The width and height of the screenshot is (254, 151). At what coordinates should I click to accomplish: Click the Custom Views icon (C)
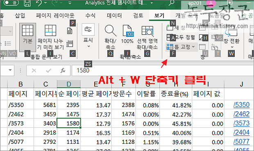[x=70, y=44]
